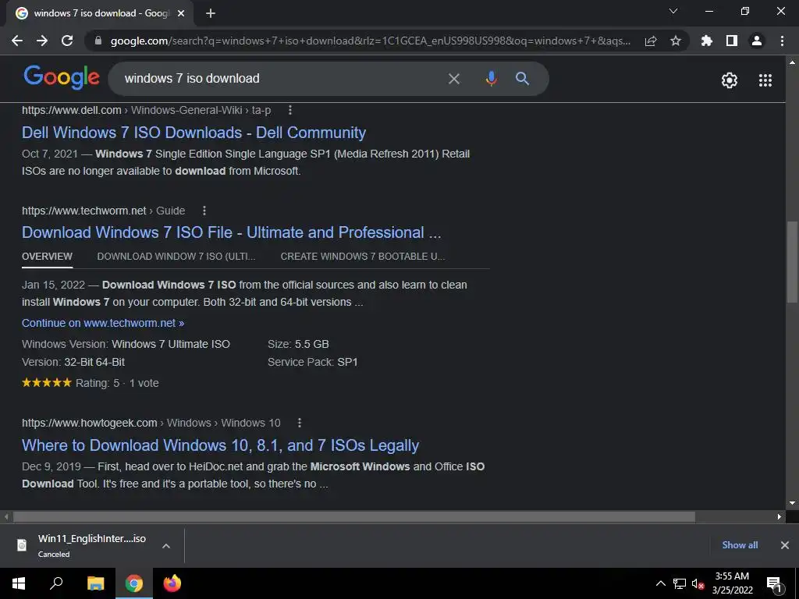The width and height of the screenshot is (799, 599).
Task: Open options for the dell.com result
Action: tap(290, 110)
